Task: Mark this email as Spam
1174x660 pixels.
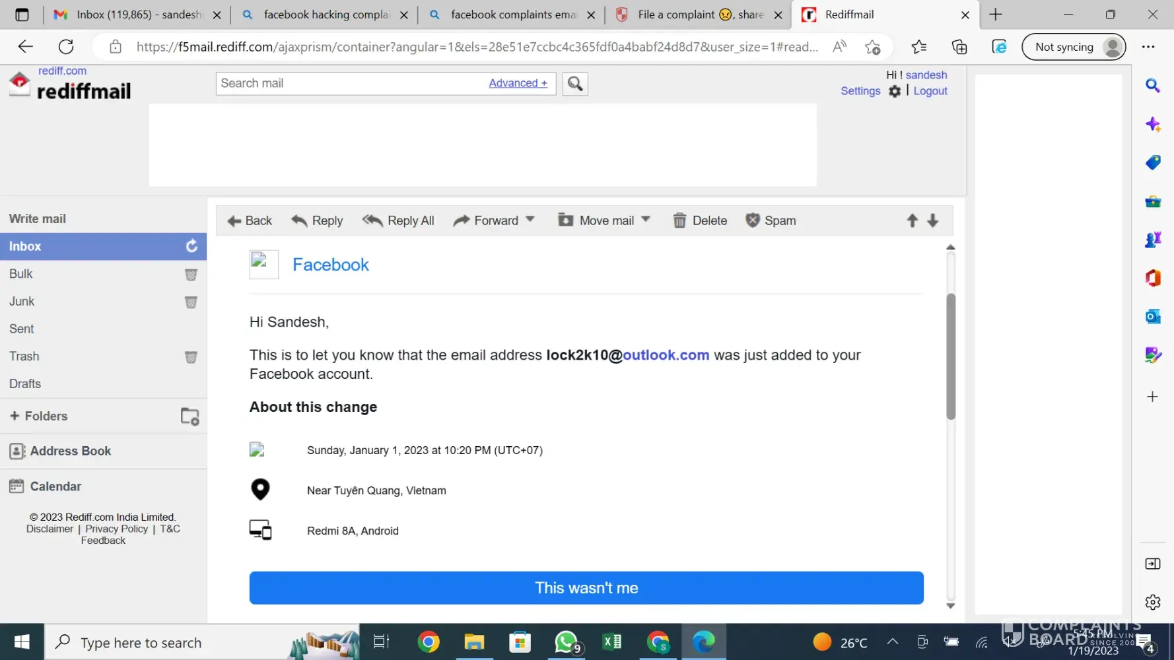Action: coord(771,220)
